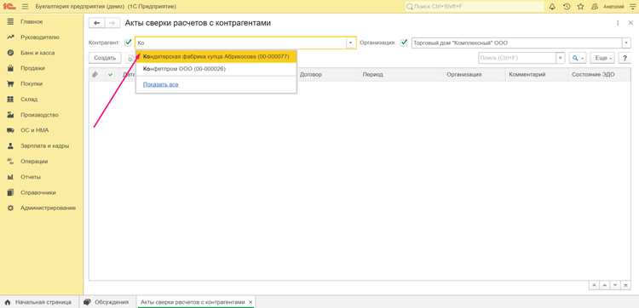Close the Акты сверки расчетов bottom tab
Viewport: 639px width, 308px height.
pyautogui.click(x=250, y=302)
